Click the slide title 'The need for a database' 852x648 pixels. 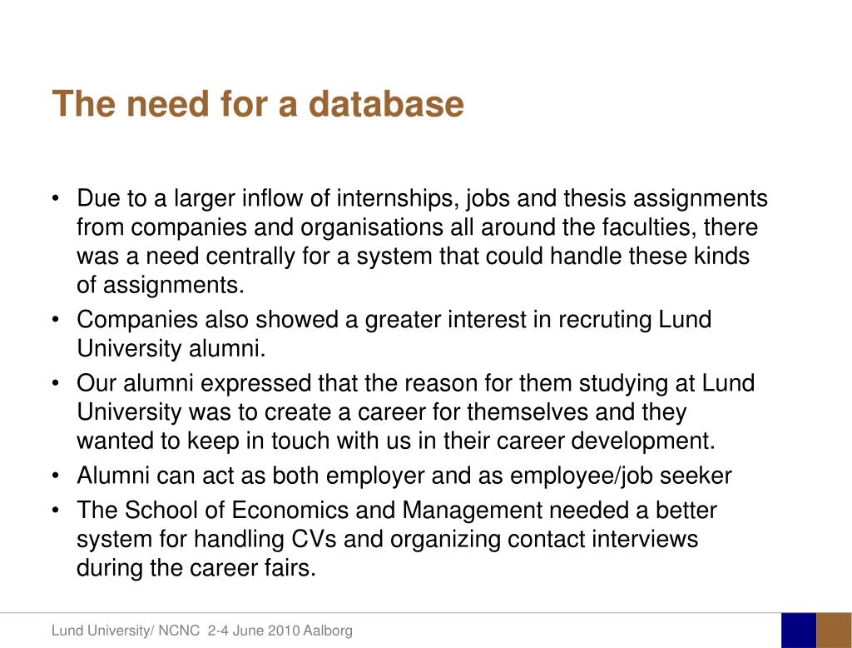tap(258, 103)
